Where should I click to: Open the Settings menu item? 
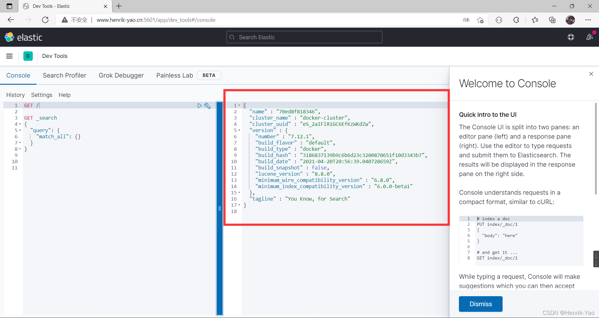[x=42, y=95]
